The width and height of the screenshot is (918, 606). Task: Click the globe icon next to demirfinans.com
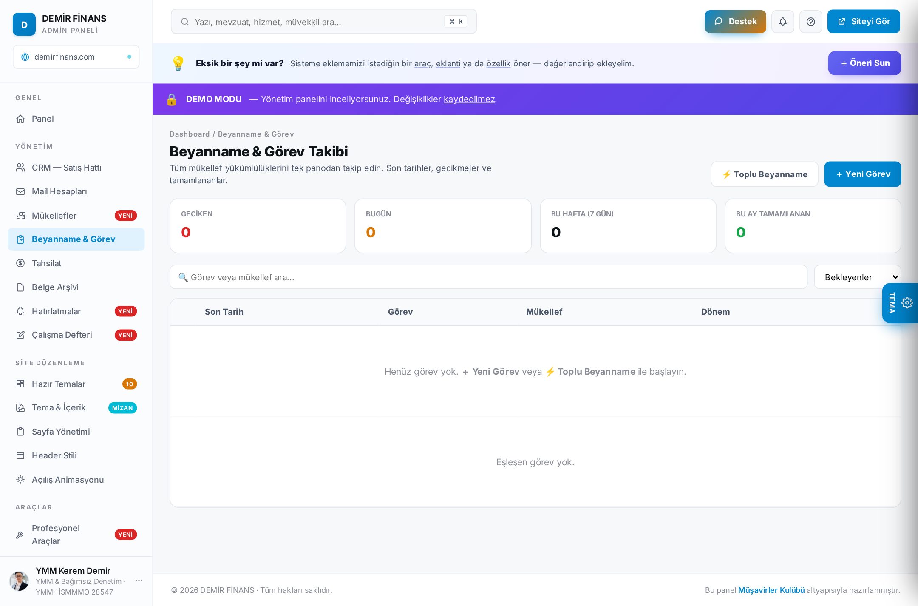[x=25, y=57]
